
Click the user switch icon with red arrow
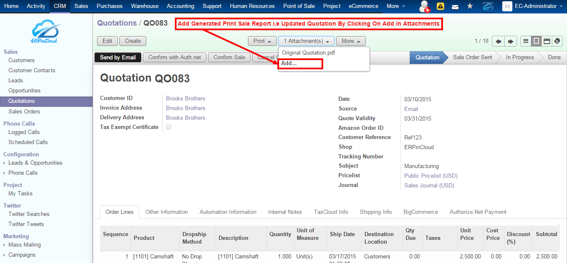tap(425, 6)
